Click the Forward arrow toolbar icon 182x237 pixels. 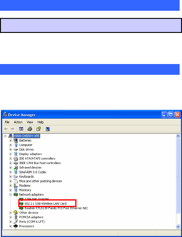click(12, 129)
